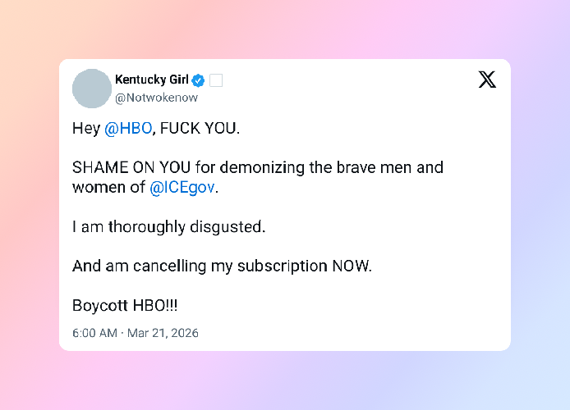Click the capitalized "NOW." word
The width and height of the screenshot is (570, 410).
click(x=352, y=266)
